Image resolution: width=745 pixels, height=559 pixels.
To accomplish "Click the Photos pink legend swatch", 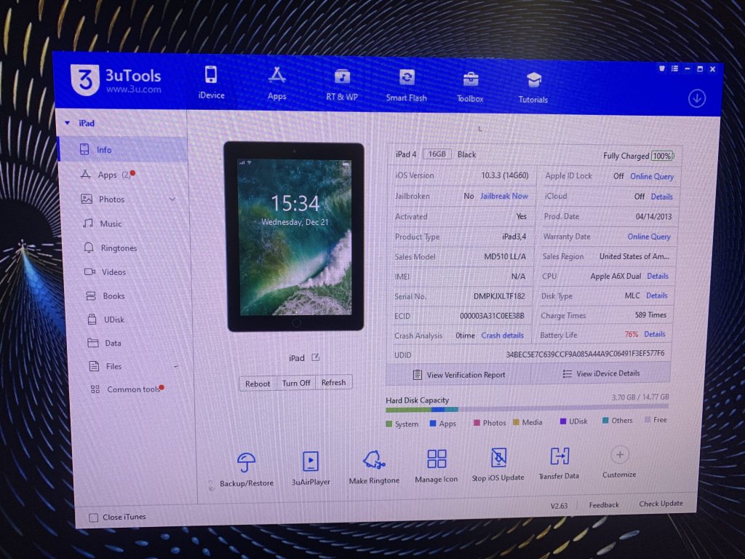I will 477,423.
